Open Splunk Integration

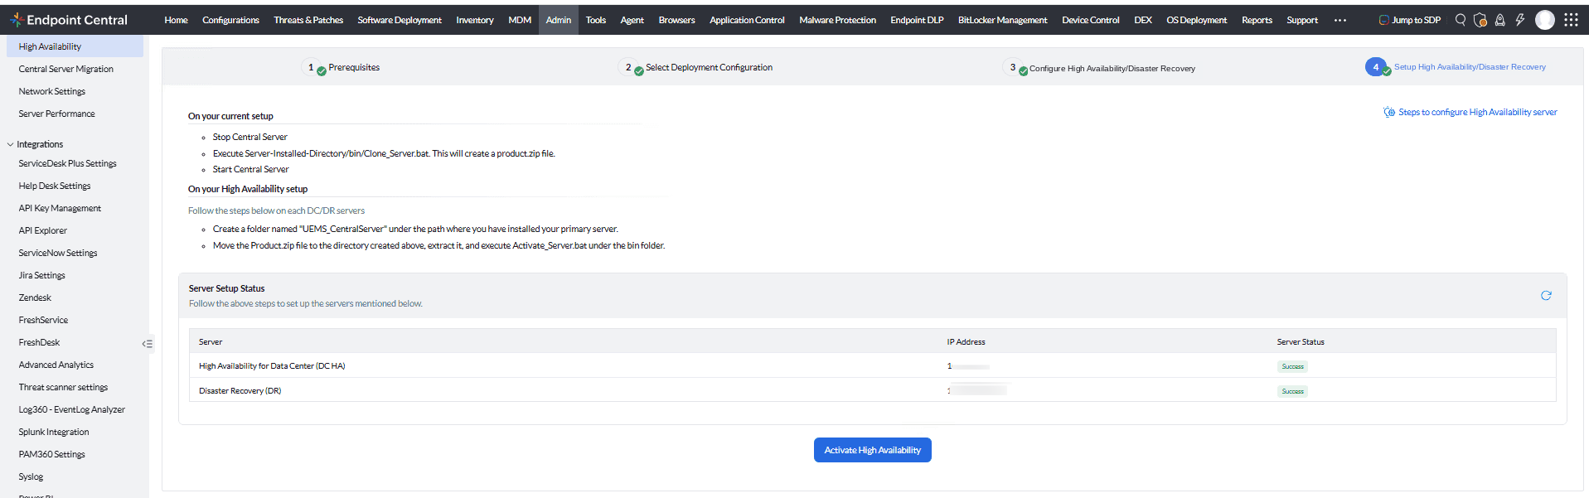tap(54, 432)
